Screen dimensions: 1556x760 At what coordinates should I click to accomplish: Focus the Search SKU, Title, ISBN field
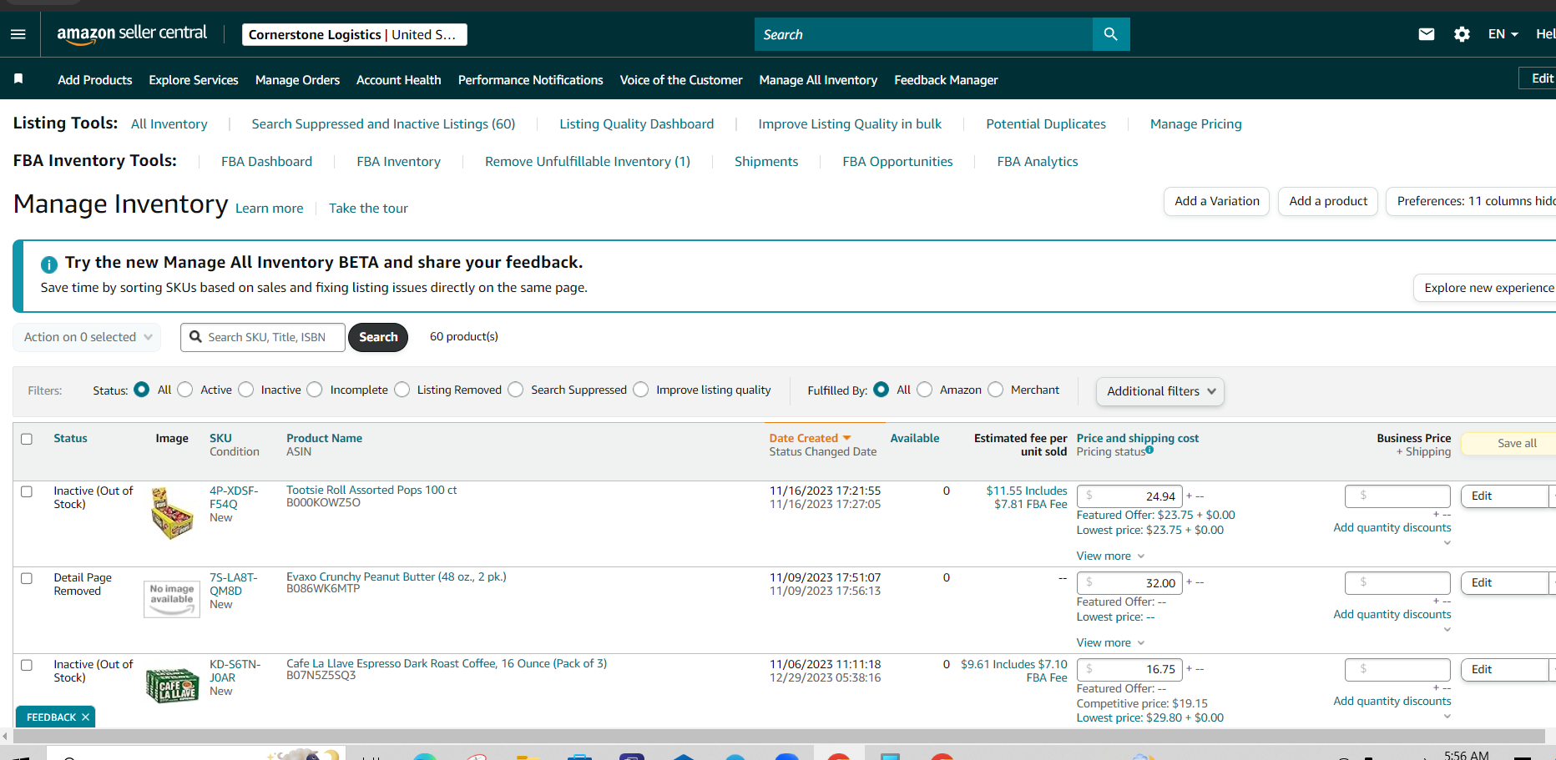(x=263, y=337)
